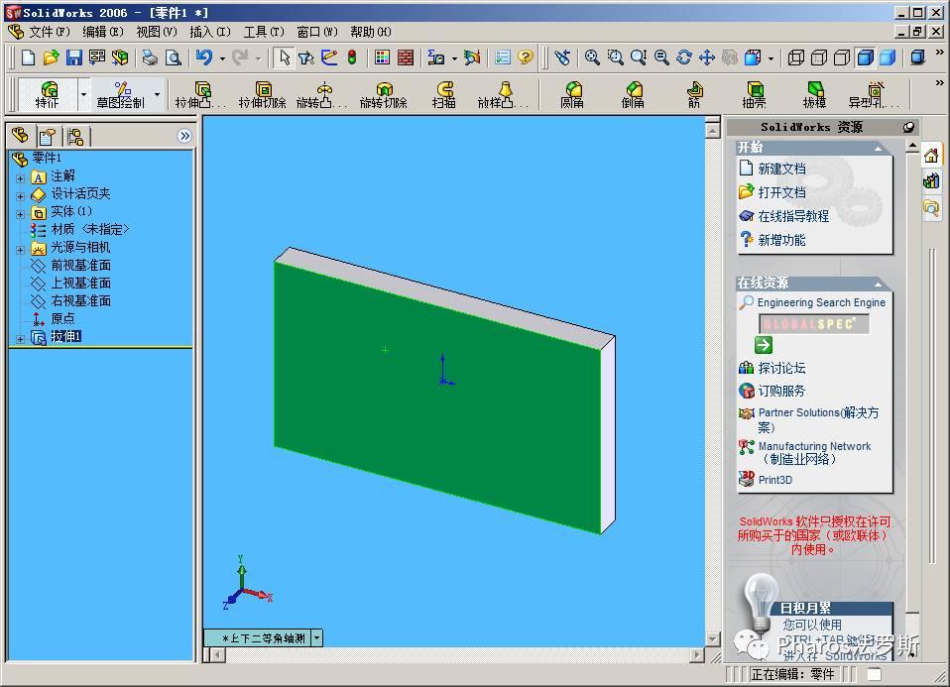Open the 草图绘制 dropdown arrow
Screen dimensions: 950x687
tap(158, 94)
